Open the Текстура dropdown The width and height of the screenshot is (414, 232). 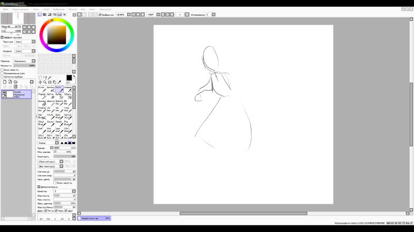click(x=25, y=42)
